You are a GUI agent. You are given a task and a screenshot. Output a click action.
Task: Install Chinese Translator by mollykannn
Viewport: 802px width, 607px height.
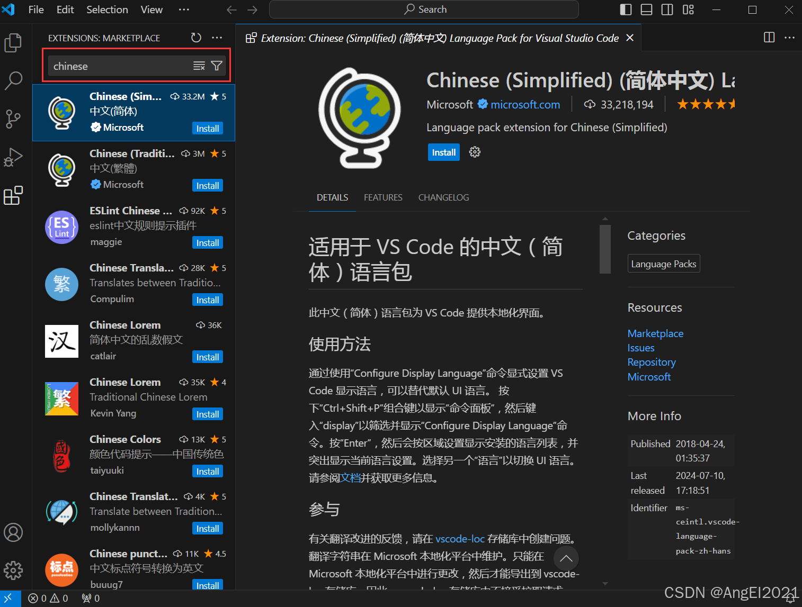tap(208, 529)
